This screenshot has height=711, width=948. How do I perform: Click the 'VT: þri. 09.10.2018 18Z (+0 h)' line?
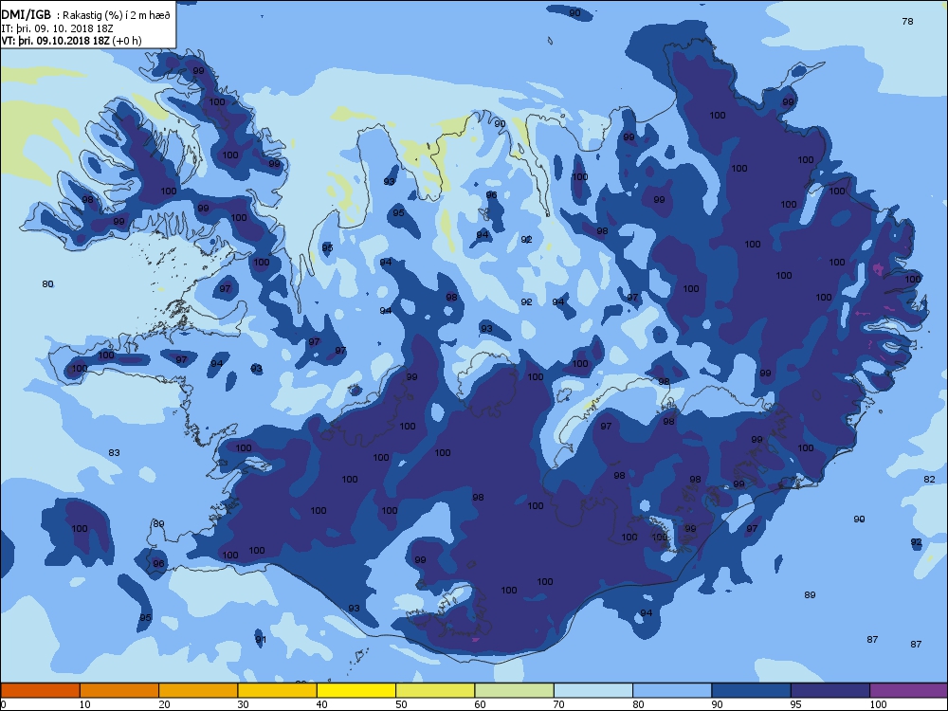[x=71, y=41]
